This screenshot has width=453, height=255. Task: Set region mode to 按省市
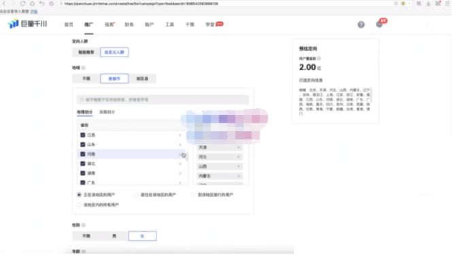point(115,79)
